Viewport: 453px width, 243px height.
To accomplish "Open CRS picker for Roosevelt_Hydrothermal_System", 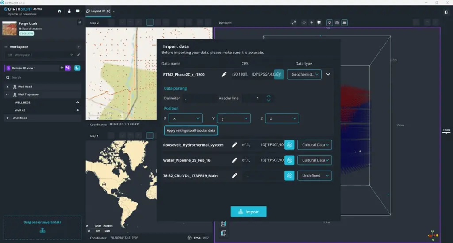I will coord(289,145).
